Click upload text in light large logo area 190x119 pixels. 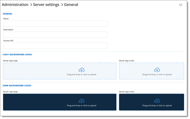click(82, 74)
